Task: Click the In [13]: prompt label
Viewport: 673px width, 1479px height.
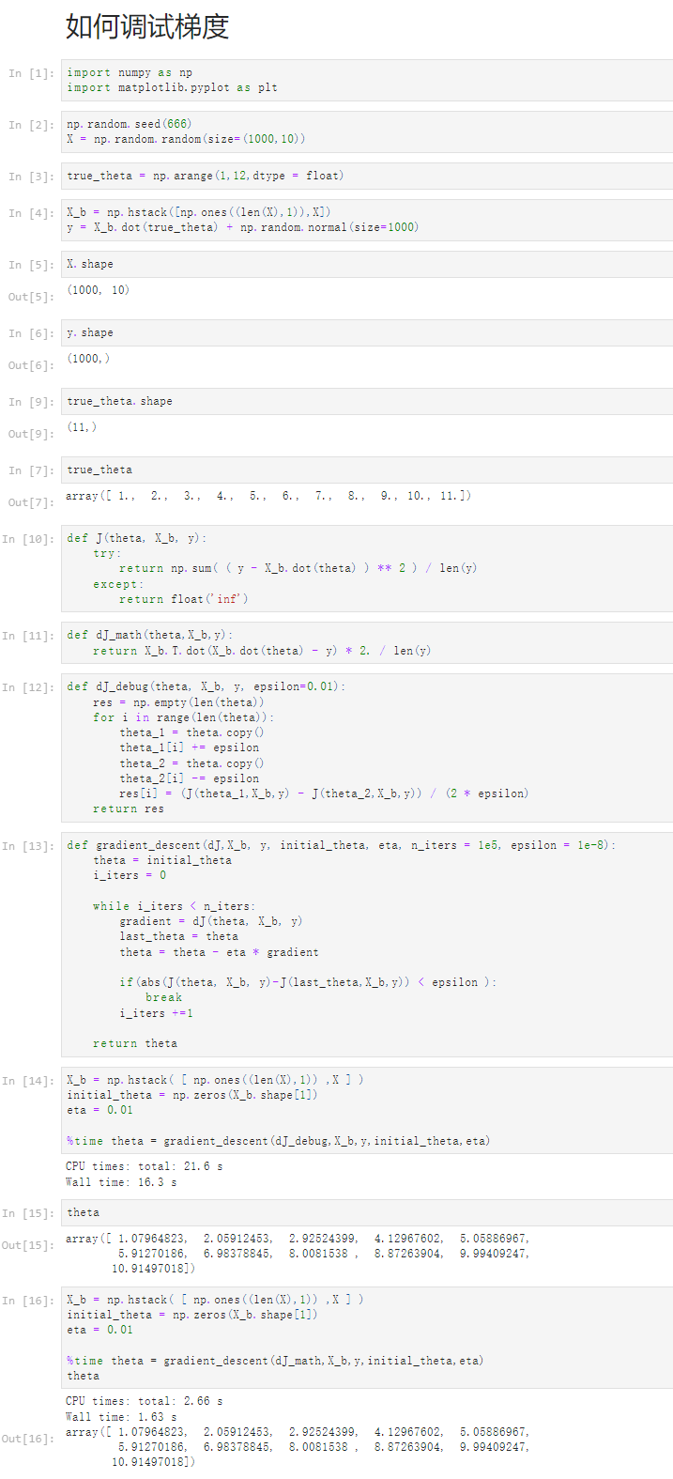Action: (x=28, y=846)
